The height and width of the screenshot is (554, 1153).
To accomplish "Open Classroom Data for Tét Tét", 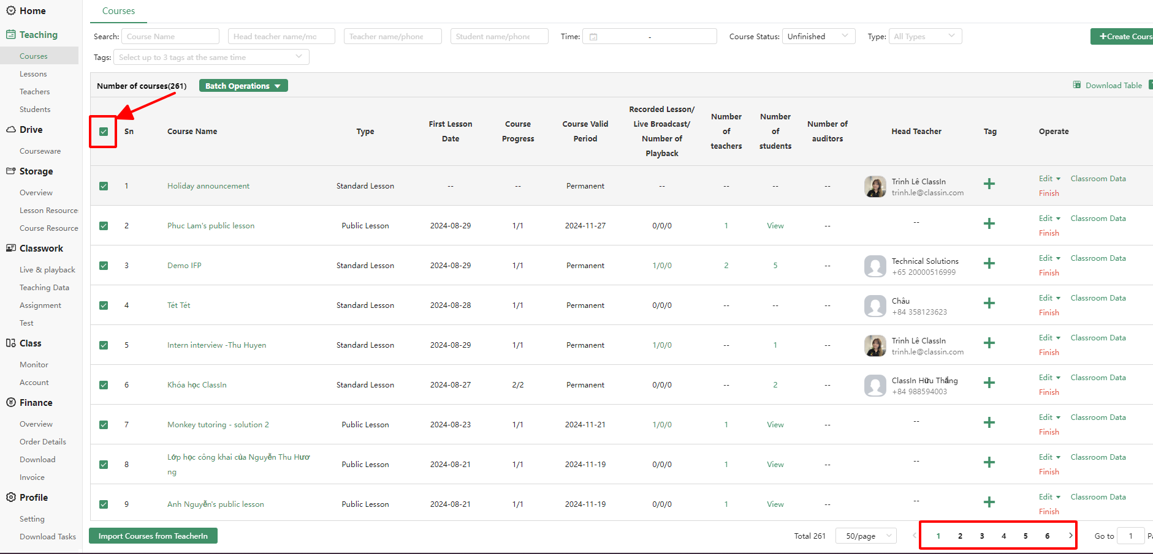I will (x=1098, y=298).
